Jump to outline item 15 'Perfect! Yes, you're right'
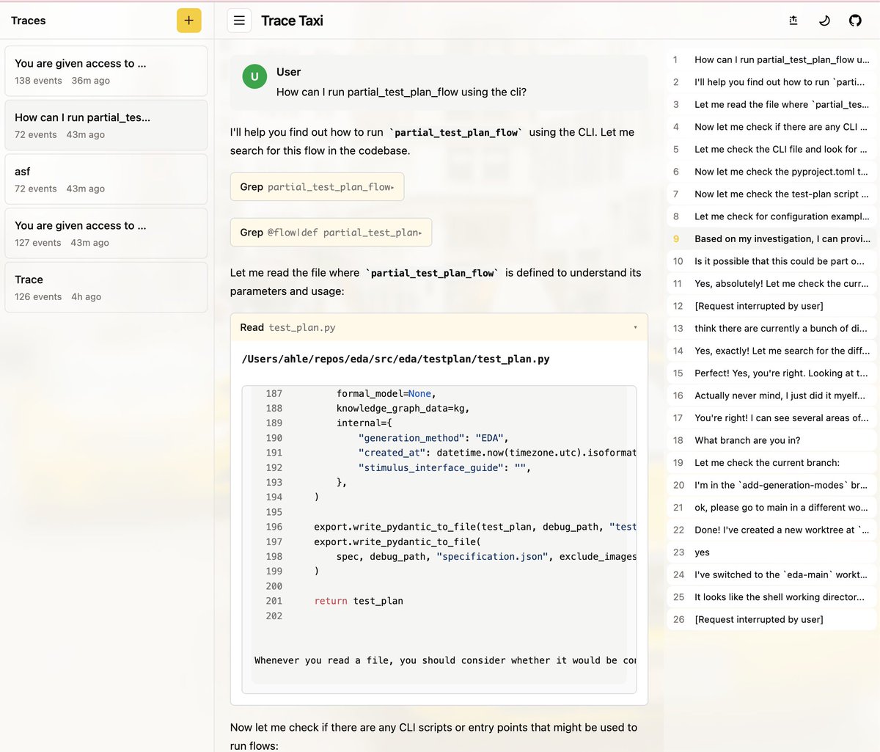 pos(771,373)
